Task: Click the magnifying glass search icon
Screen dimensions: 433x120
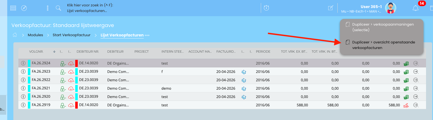Action: (58, 8)
